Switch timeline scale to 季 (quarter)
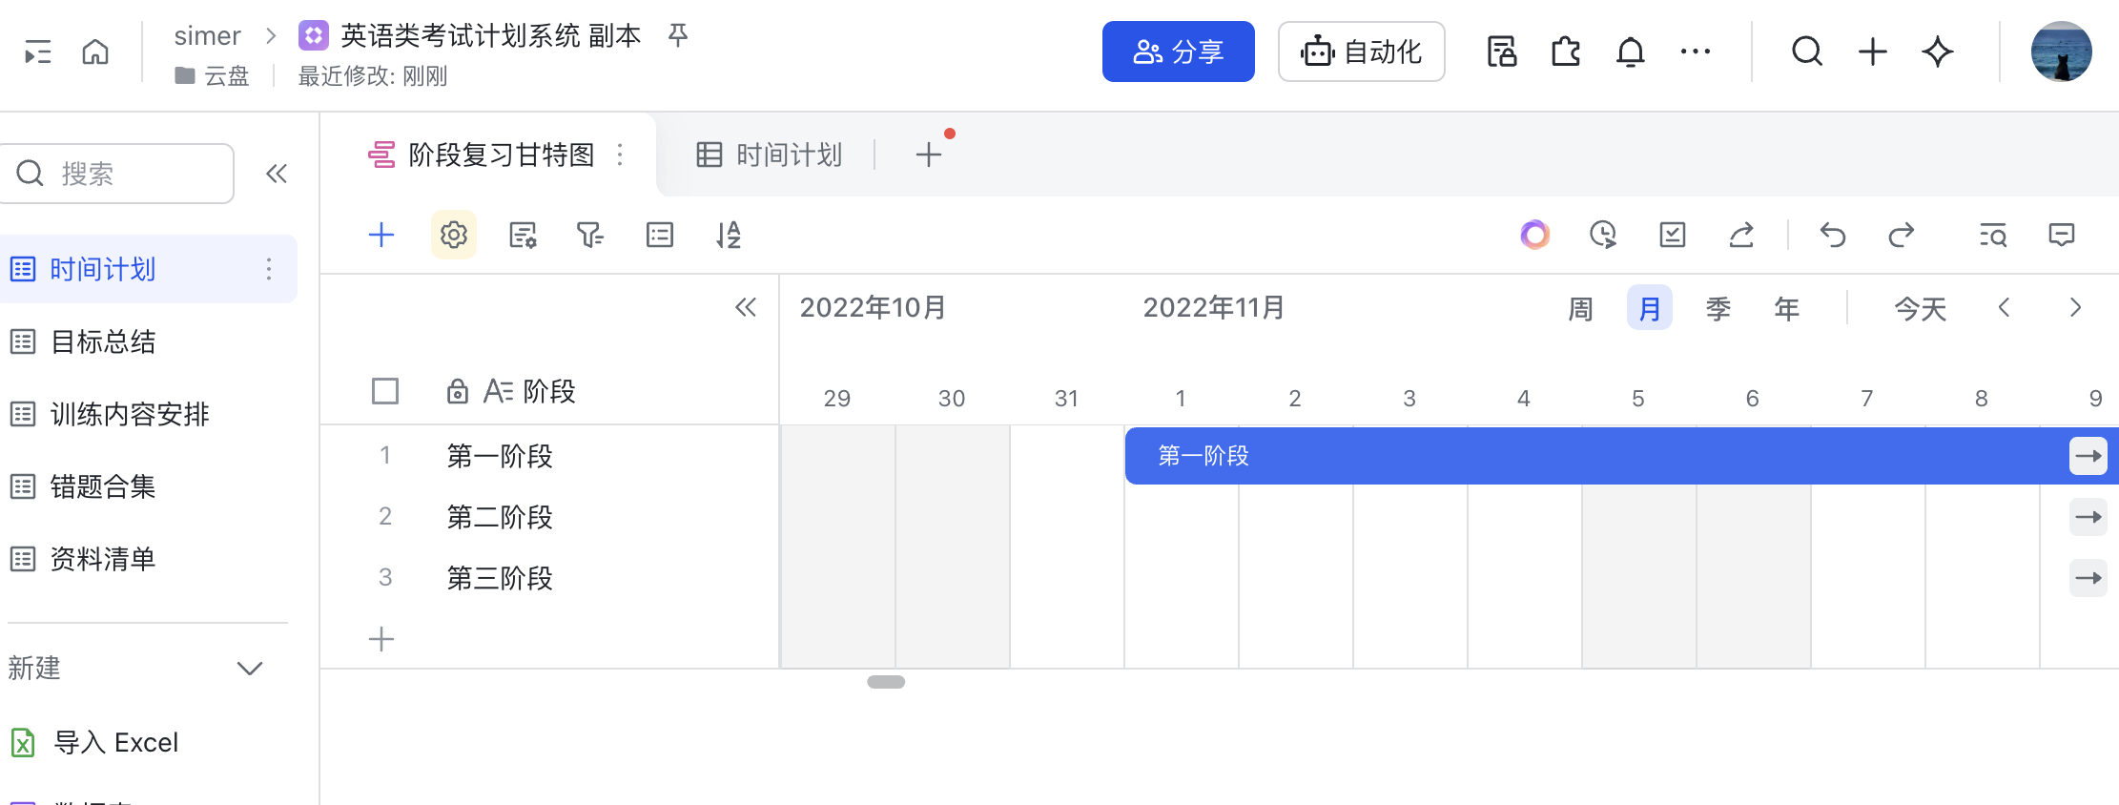 [1718, 308]
